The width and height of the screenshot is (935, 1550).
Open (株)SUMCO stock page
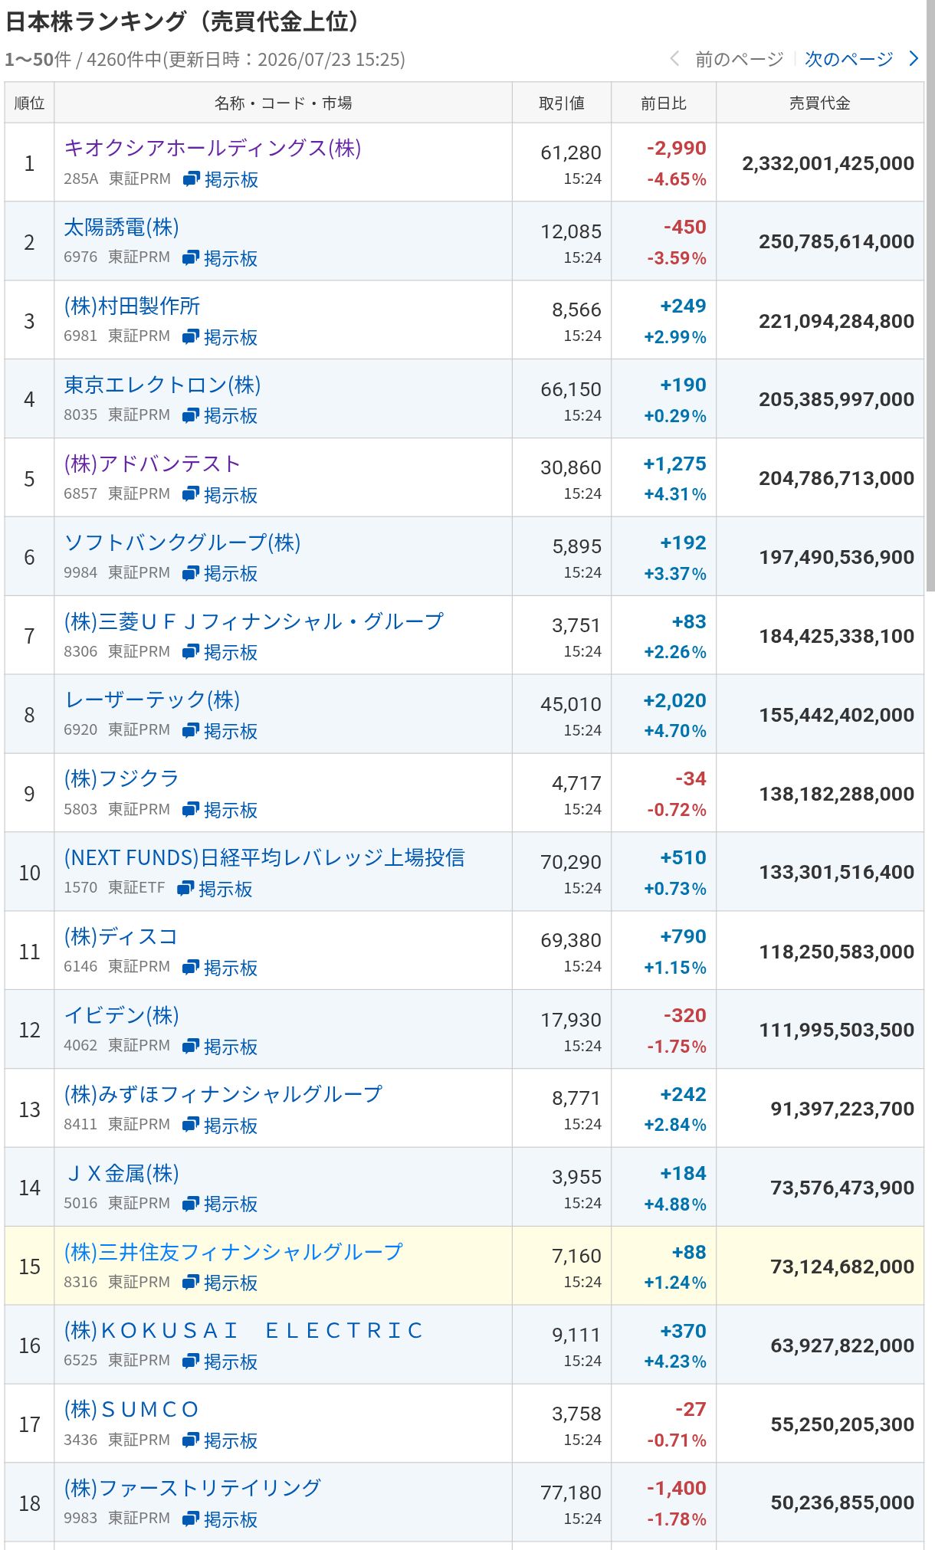(x=132, y=1409)
